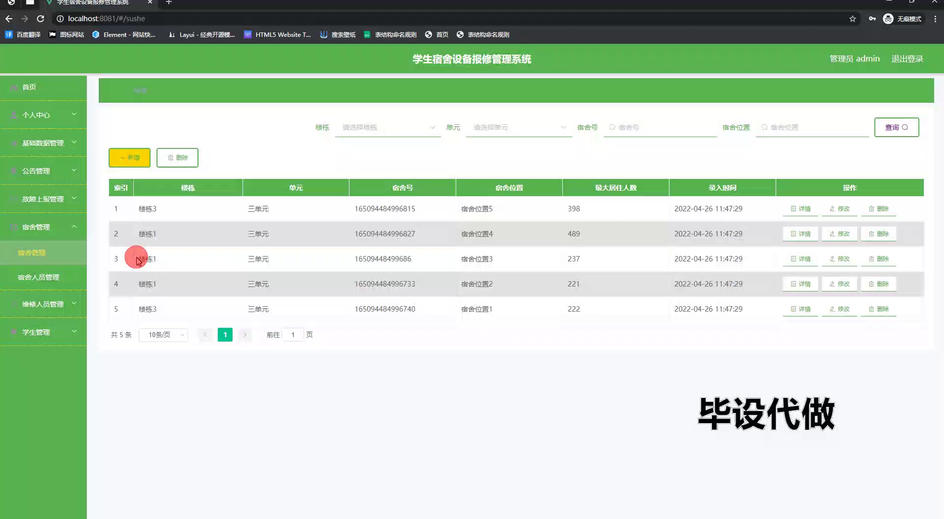Expand 维修人员管理 sidebar menu
Viewport: 944px width, 519px height.
tap(43, 304)
